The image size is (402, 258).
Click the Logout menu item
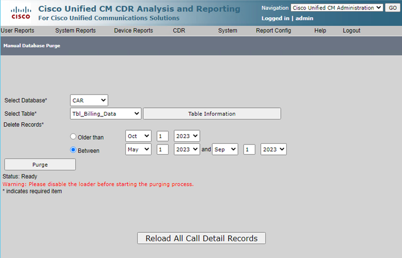click(x=351, y=31)
